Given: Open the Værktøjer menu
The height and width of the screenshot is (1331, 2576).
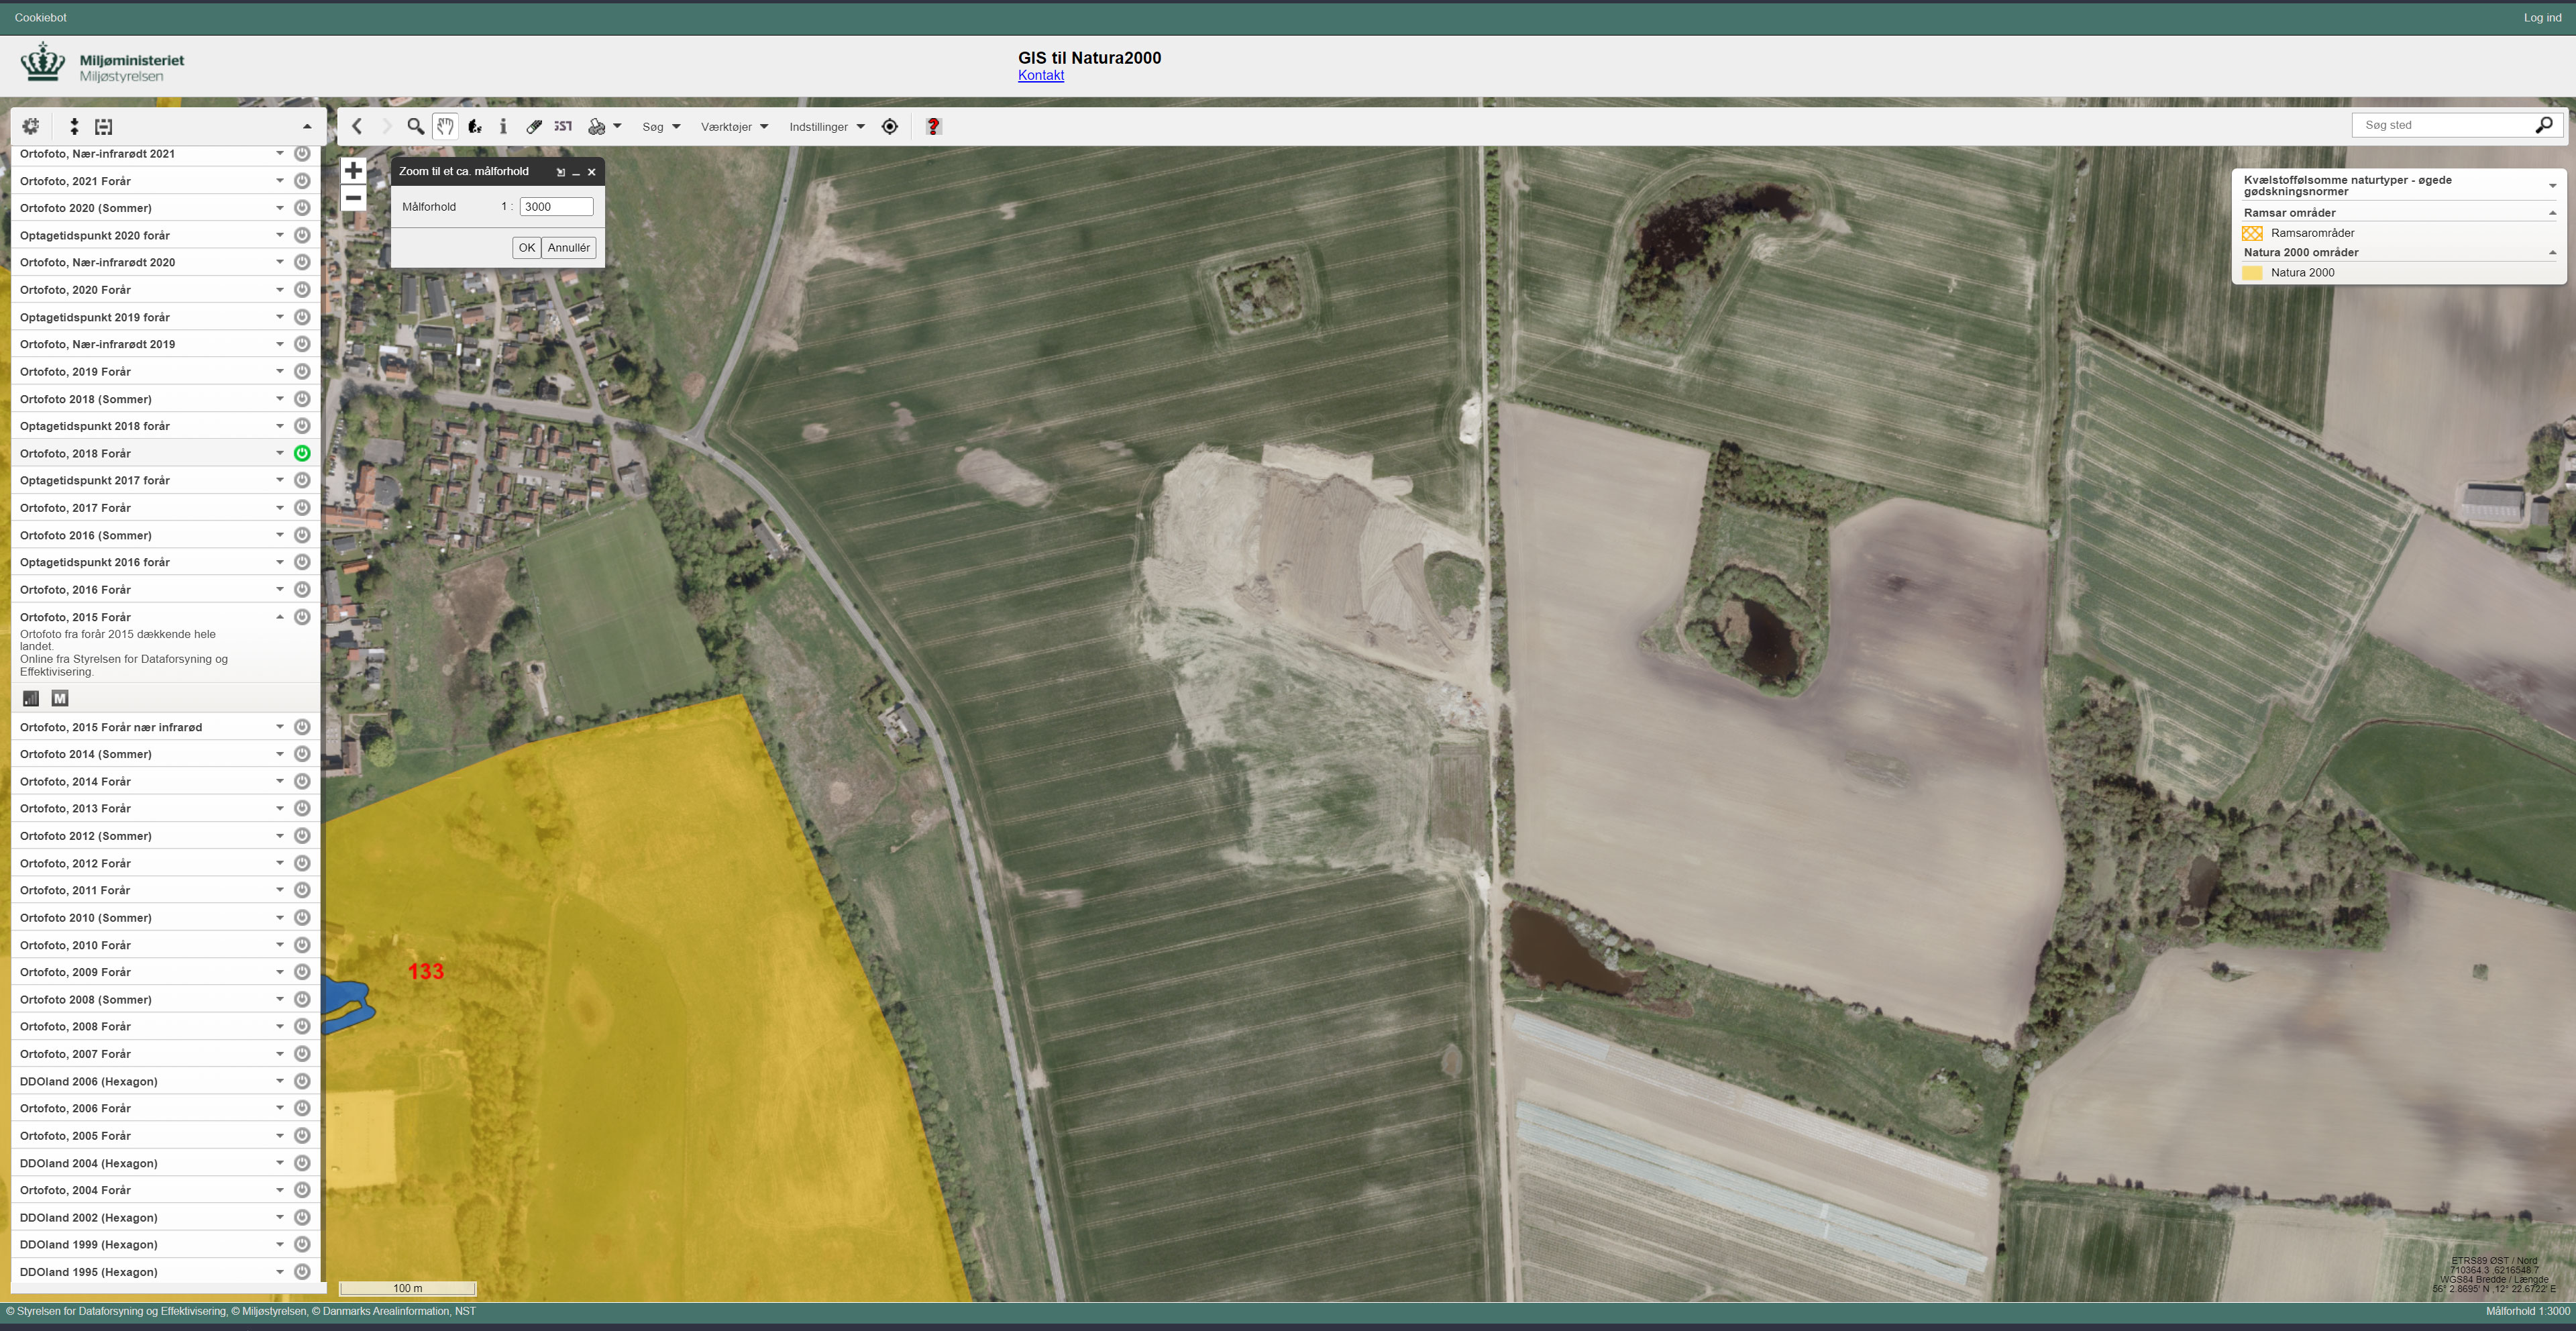Looking at the screenshot, I should coord(735,127).
